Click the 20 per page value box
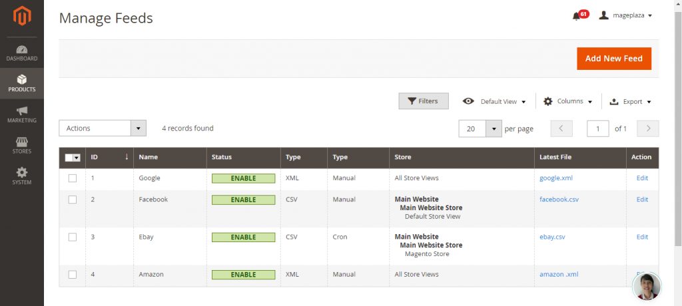The height and width of the screenshot is (306, 682). point(472,128)
